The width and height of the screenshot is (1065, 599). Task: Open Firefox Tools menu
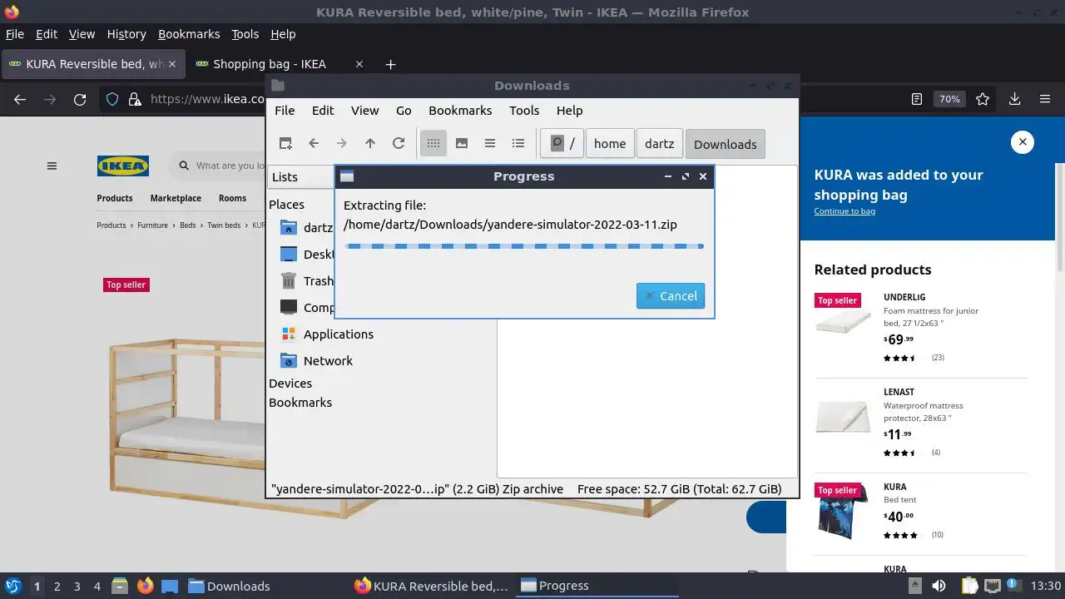pyautogui.click(x=245, y=34)
